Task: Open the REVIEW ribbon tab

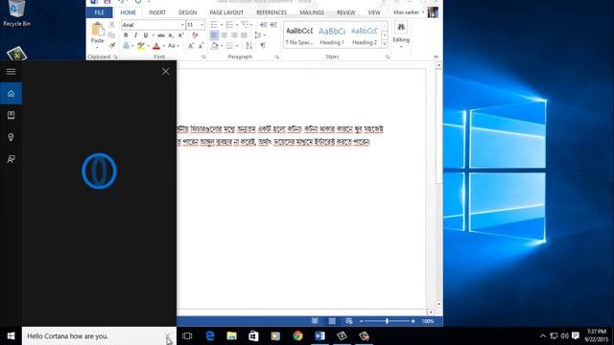Action: click(x=345, y=12)
